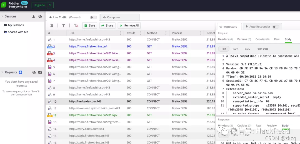The width and height of the screenshot is (300, 144).
Task: Open the Upgrade dropdown arrow
Action: 50,5
